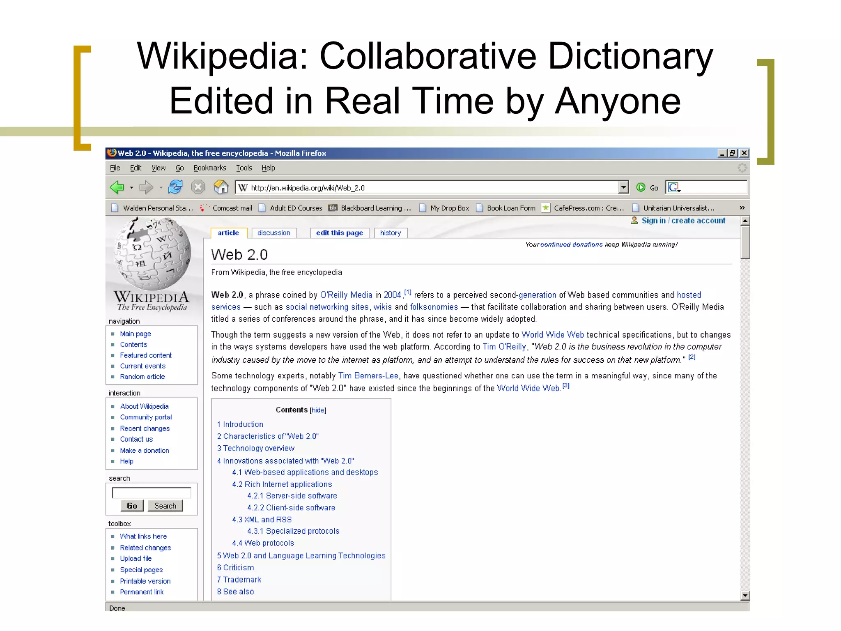Viewport: 841px width, 631px height.
Task: Click the green Back arrow button
Action: click(117, 187)
